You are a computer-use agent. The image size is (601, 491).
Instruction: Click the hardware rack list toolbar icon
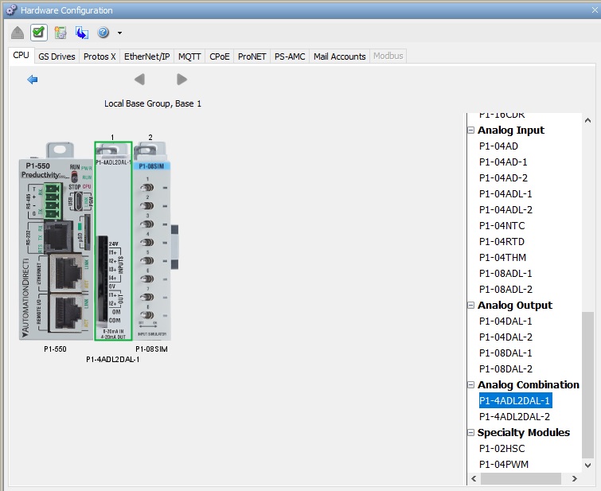[x=60, y=33]
